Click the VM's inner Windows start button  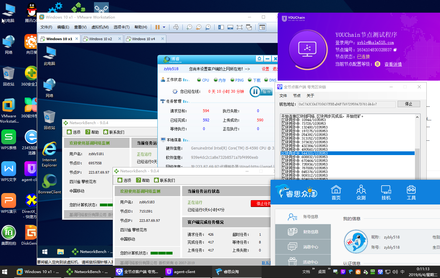[x=45, y=252]
